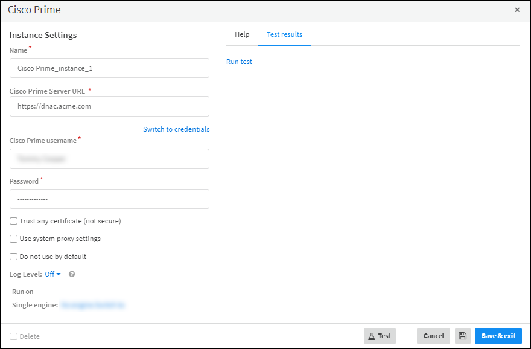Click the Cancel button
Screen dimensions: 531x349
coord(433,336)
